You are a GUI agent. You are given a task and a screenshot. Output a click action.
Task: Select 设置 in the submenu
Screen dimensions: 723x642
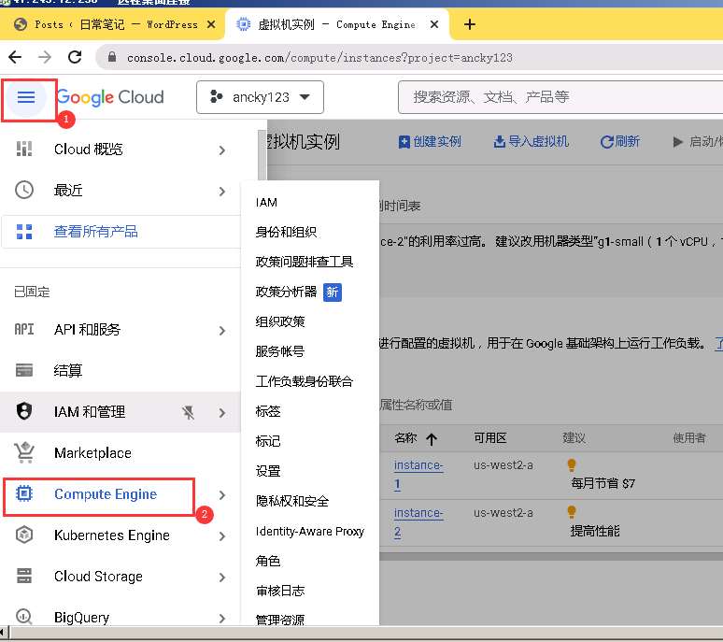pyautogui.click(x=268, y=471)
